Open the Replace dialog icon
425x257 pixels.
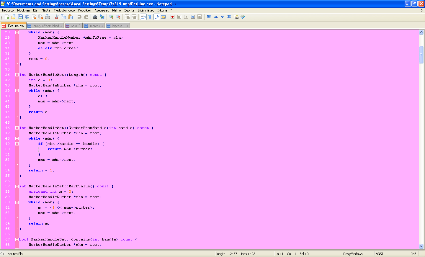click(102, 17)
